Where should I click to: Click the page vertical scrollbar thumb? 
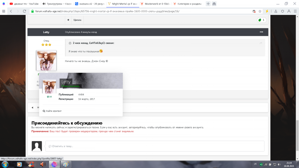[297, 128]
